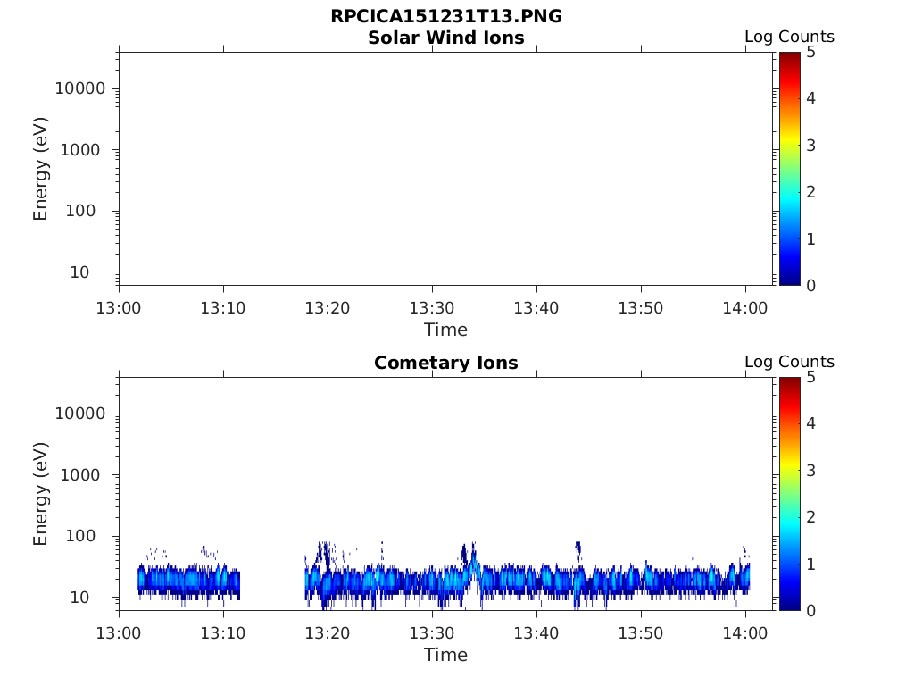Click the 1000 energy tick on Cometary plot

[80, 475]
